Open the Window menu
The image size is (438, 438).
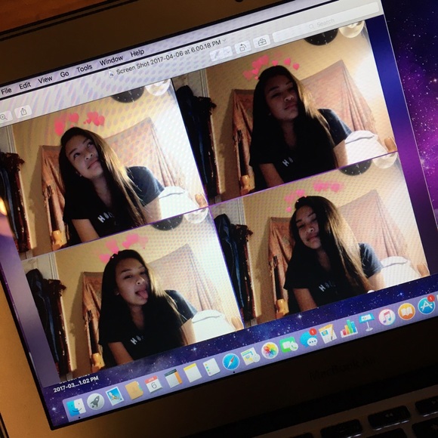111,60
